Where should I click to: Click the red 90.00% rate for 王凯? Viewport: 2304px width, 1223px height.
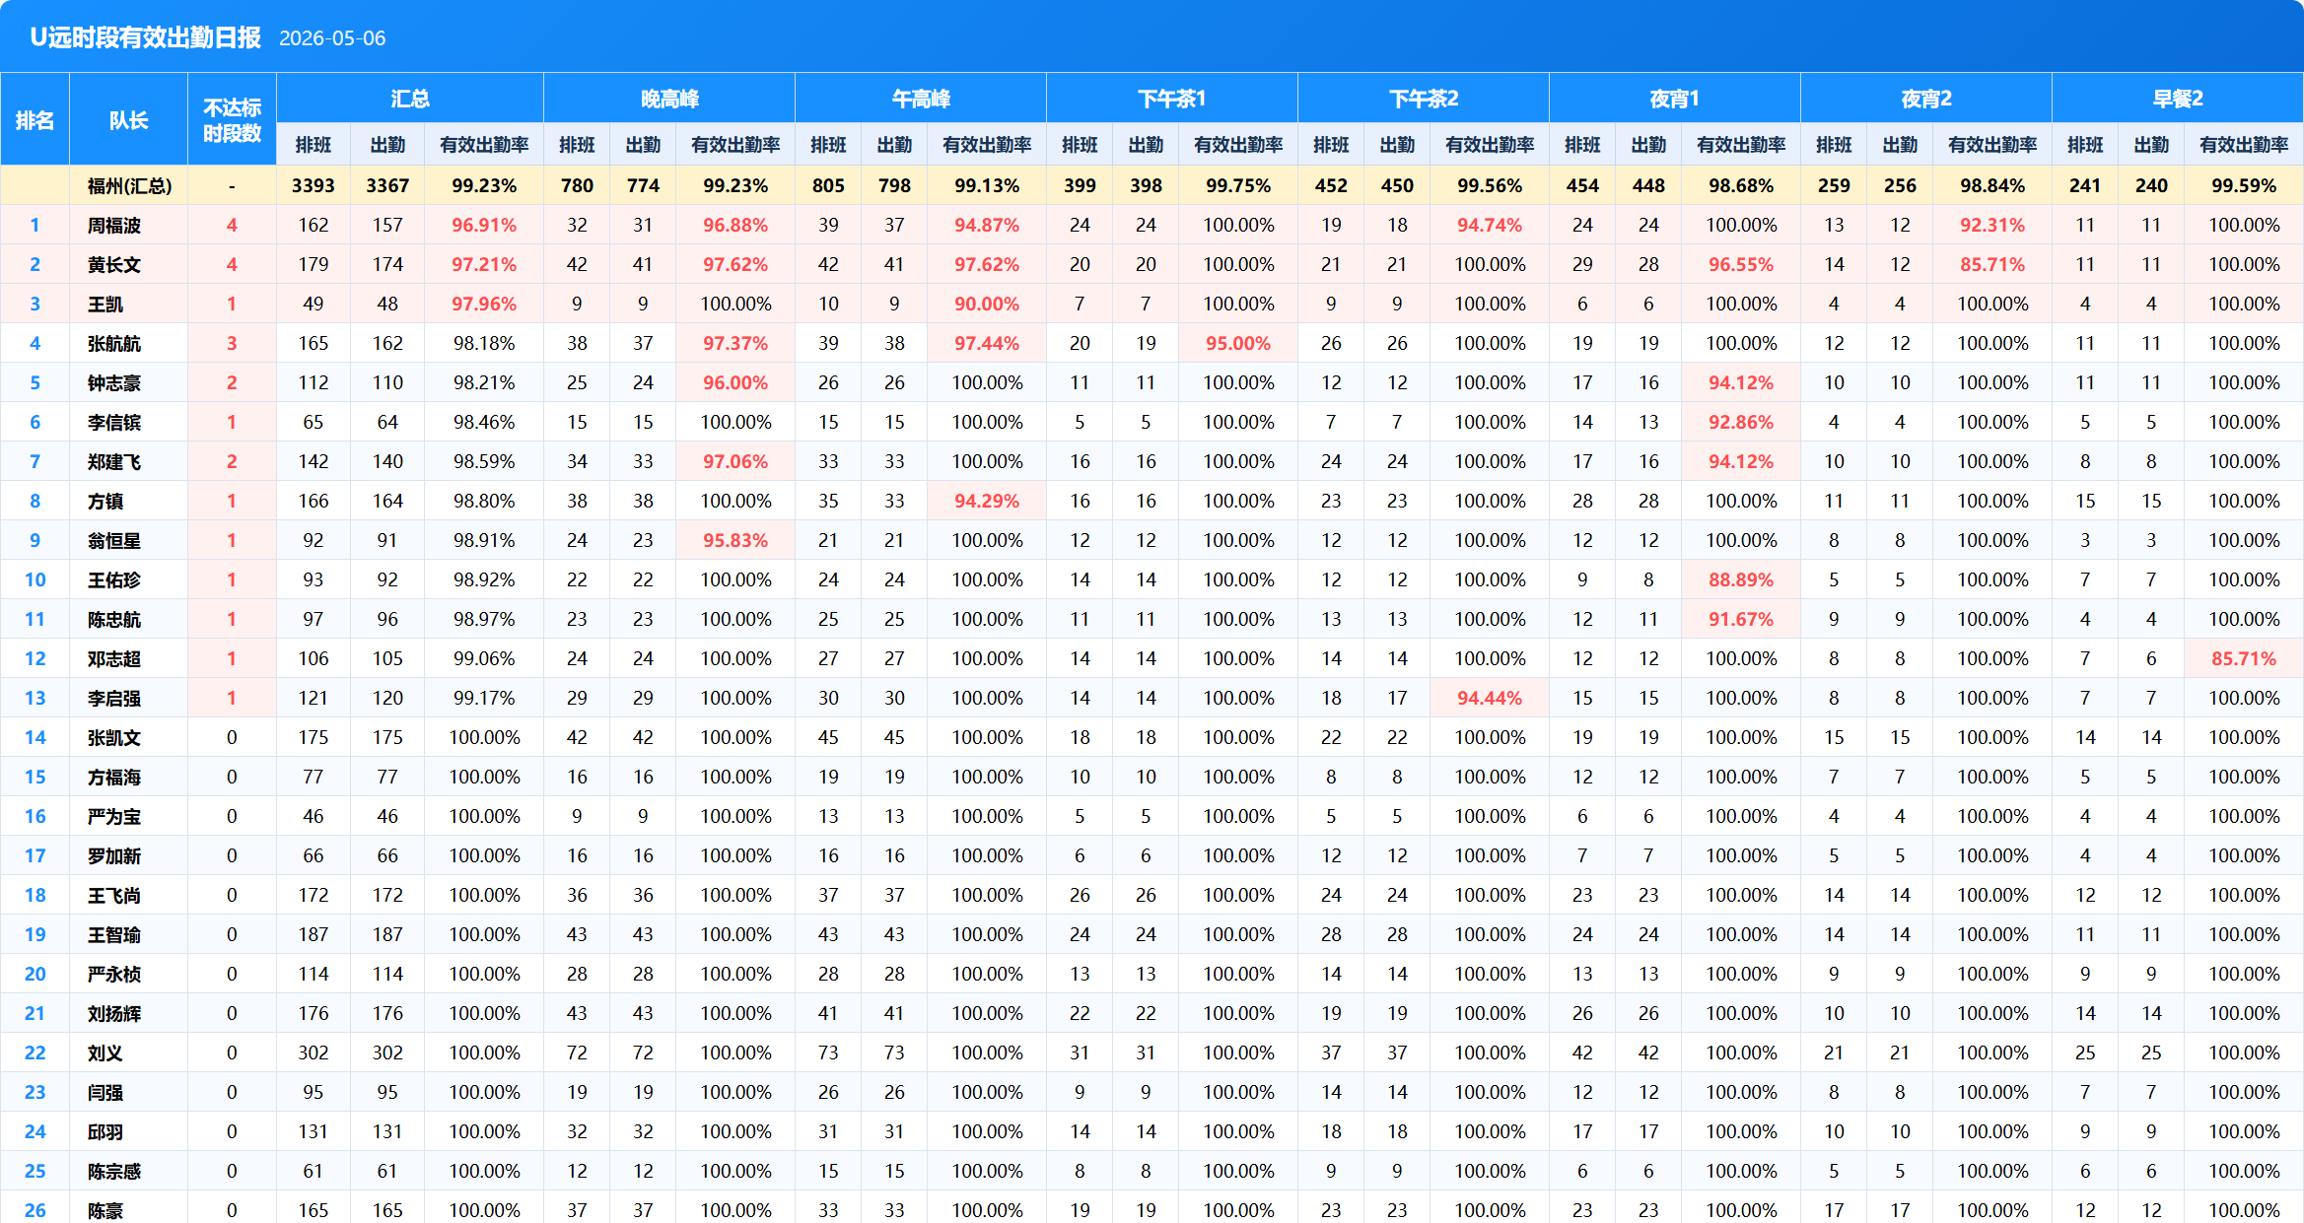tap(987, 304)
